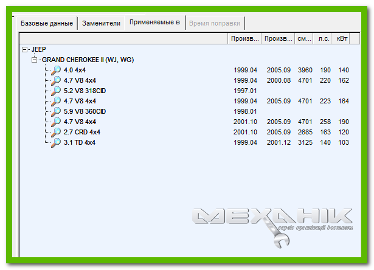Click the magnifier icon beside 5.9 V8 360CID
Viewport: 374px width, 270px height.
[x=56, y=111]
